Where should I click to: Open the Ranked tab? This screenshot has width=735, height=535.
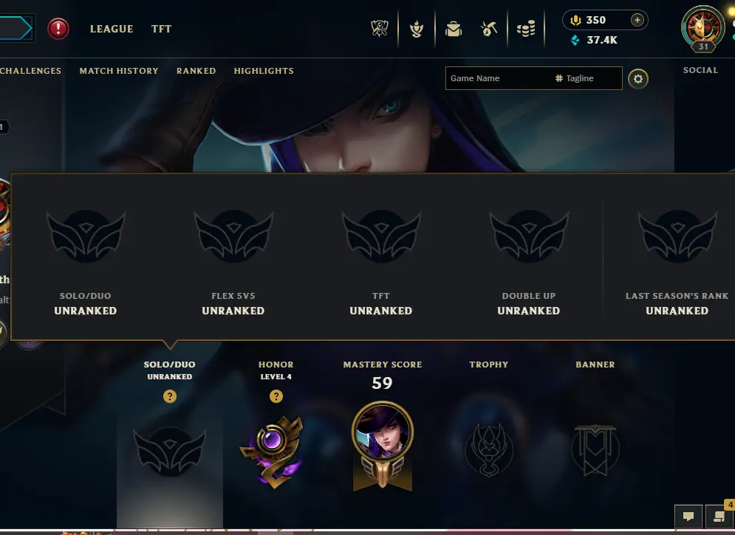pyautogui.click(x=196, y=71)
